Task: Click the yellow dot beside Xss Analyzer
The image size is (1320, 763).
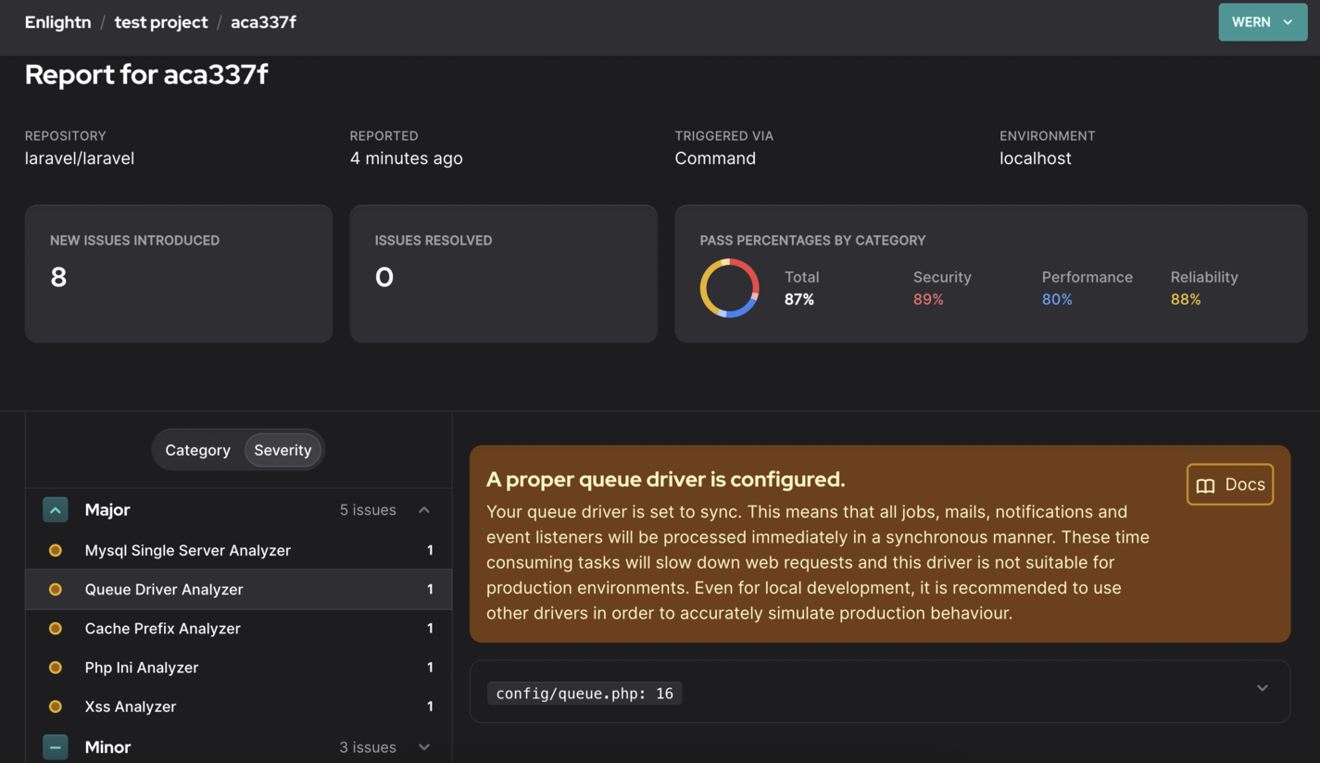Action: tap(56, 706)
